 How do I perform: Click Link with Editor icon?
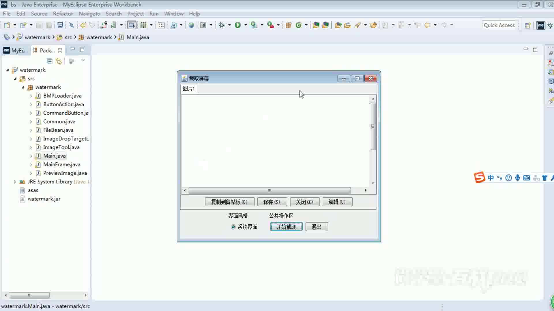pos(59,61)
